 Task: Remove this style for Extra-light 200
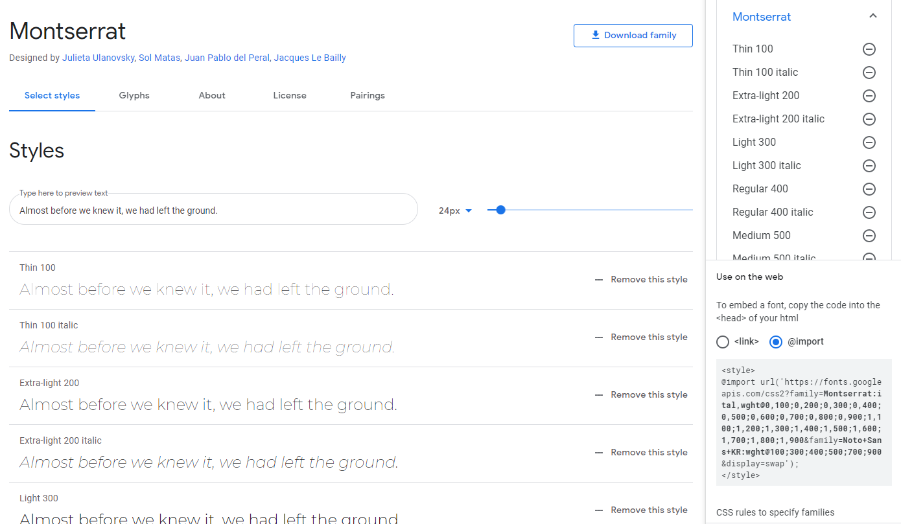641,395
